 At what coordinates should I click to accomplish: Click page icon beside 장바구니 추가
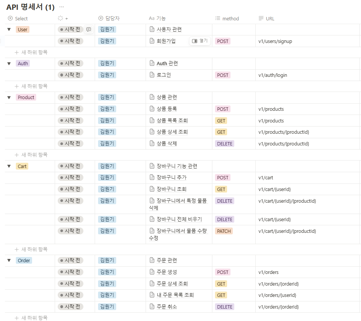pos(152,177)
